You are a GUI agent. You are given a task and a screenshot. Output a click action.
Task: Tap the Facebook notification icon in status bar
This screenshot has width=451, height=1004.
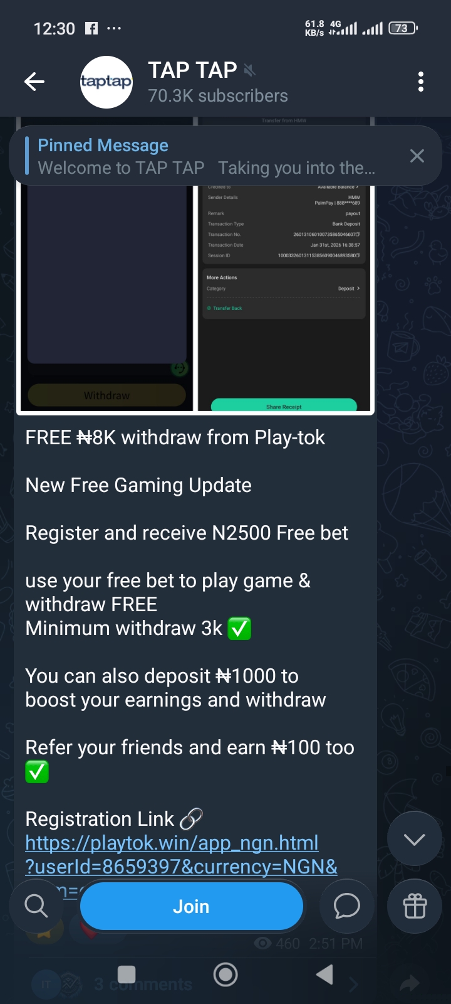point(91,28)
